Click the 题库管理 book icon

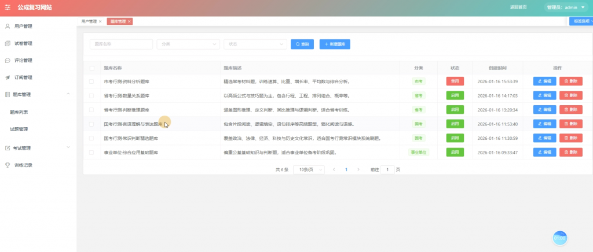7,94
